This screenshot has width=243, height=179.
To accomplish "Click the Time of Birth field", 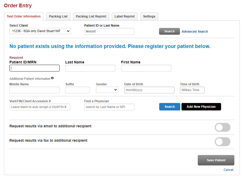I will coord(192,90).
